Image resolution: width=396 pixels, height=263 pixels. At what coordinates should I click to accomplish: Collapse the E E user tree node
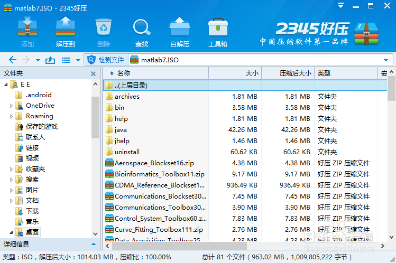coord(6,84)
